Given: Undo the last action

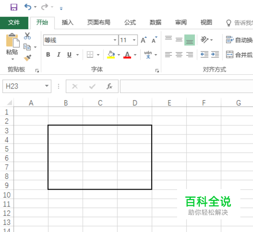Looking at the screenshot, I should (x=28, y=7).
